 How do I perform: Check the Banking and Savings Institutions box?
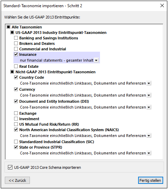tap(16, 38)
